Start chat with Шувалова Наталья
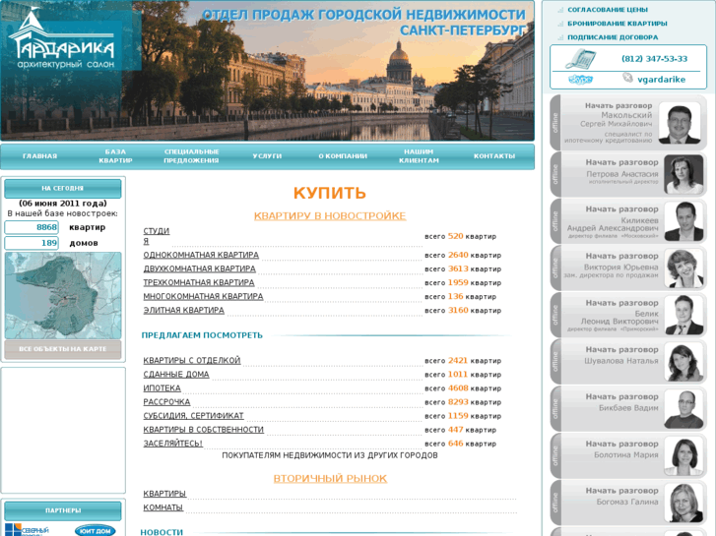 tap(621, 350)
